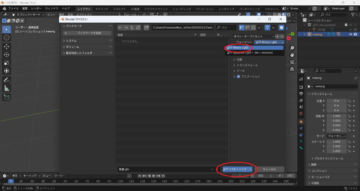Switch to the スカルプト workspace tab

point(120,9)
